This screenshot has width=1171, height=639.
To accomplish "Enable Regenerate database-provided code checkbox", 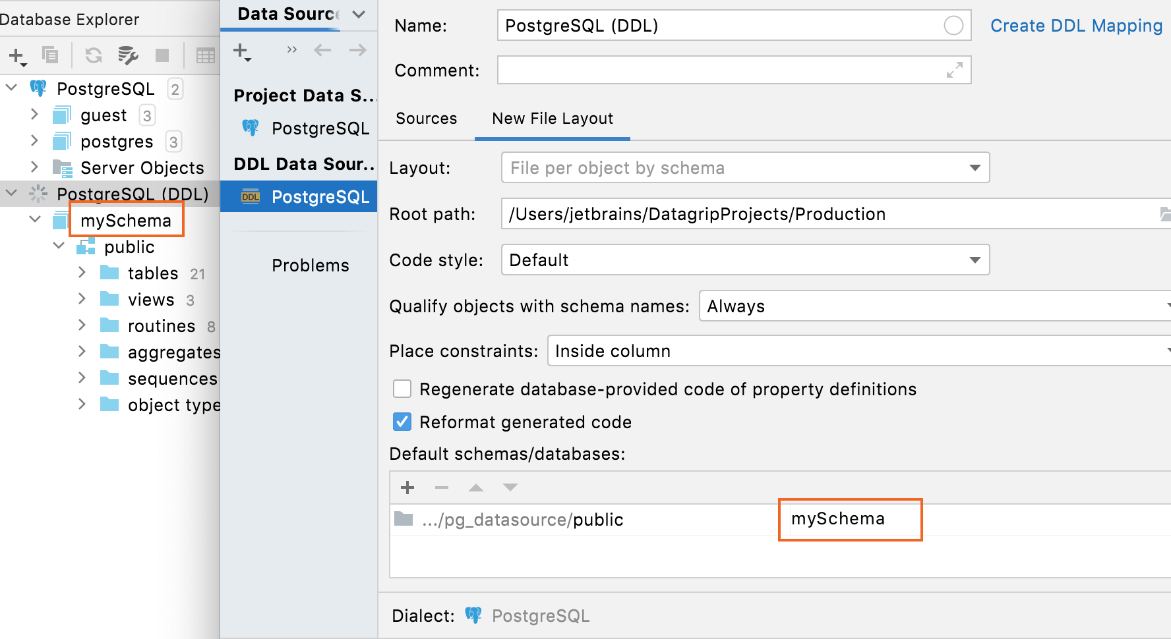I will coord(402,389).
